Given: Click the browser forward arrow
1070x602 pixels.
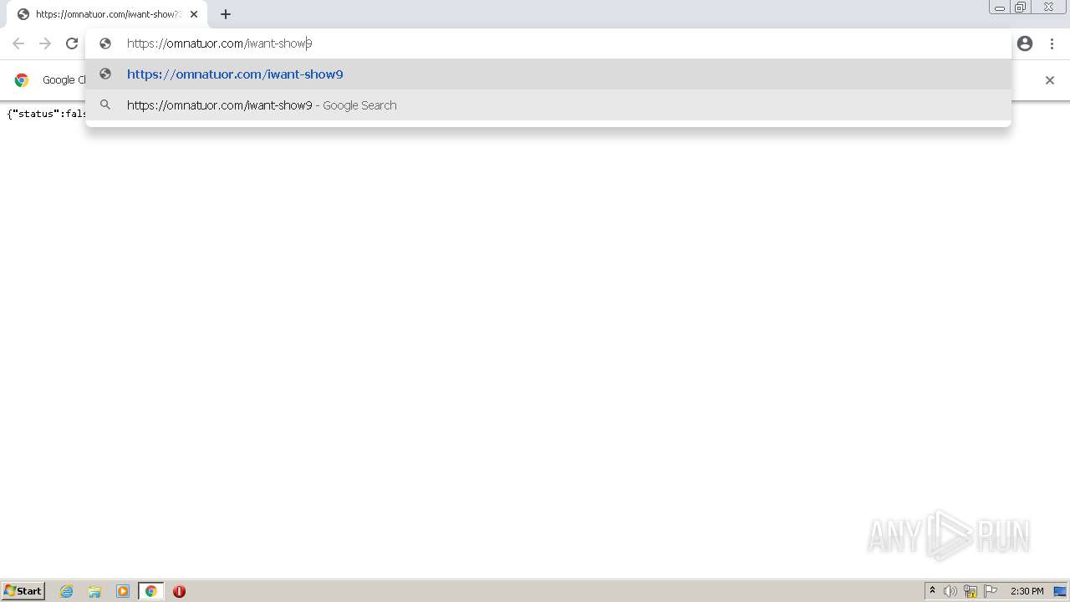Looking at the screenshot, I should pos(45,43).
